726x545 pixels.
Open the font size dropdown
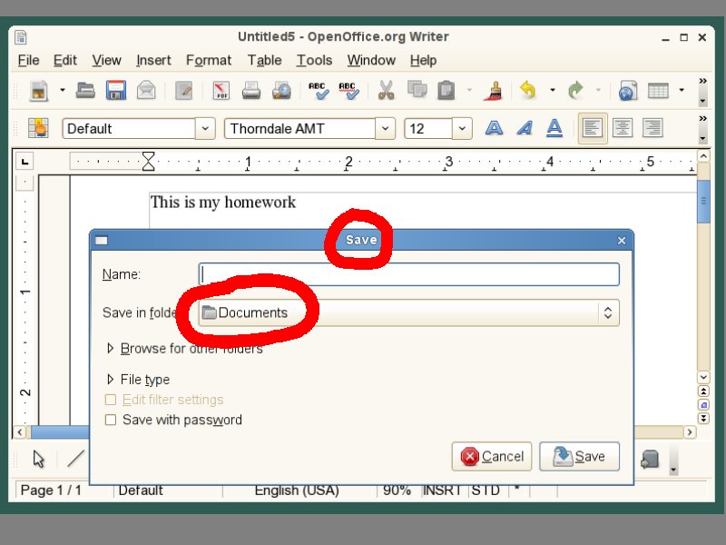pyautogui.click(x=463, y=128)
